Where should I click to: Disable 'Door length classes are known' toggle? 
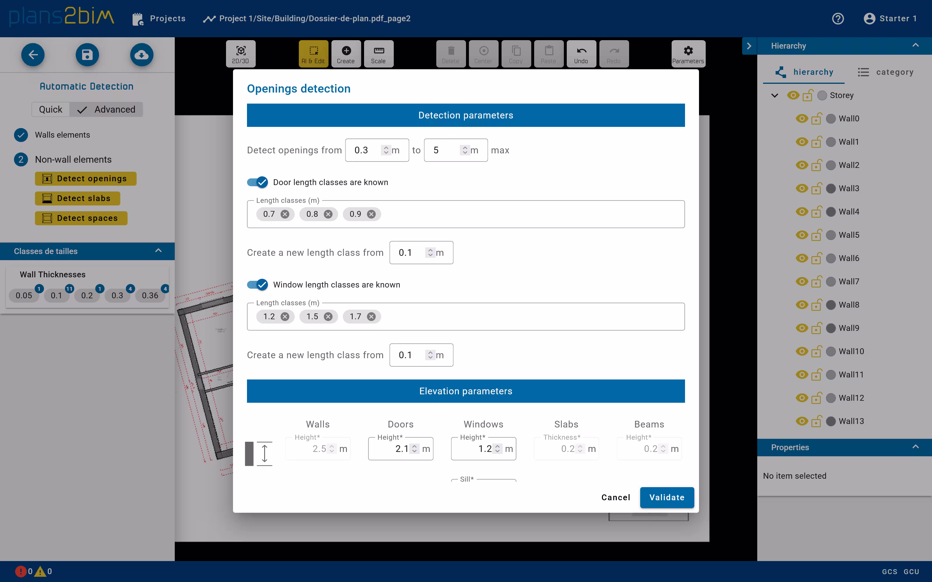click(257, 182)
